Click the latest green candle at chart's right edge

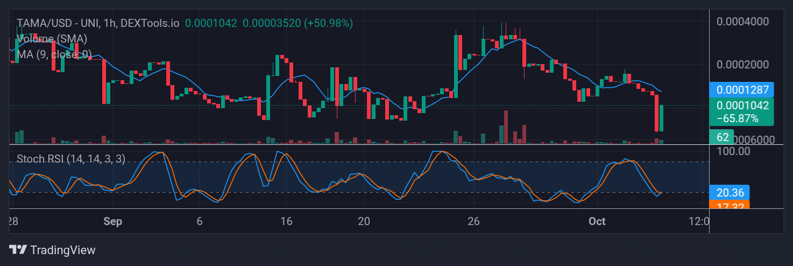coord(661,118)
